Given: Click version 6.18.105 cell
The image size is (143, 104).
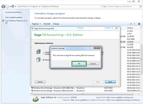Looking at the screenshot, I should point(130,47).
